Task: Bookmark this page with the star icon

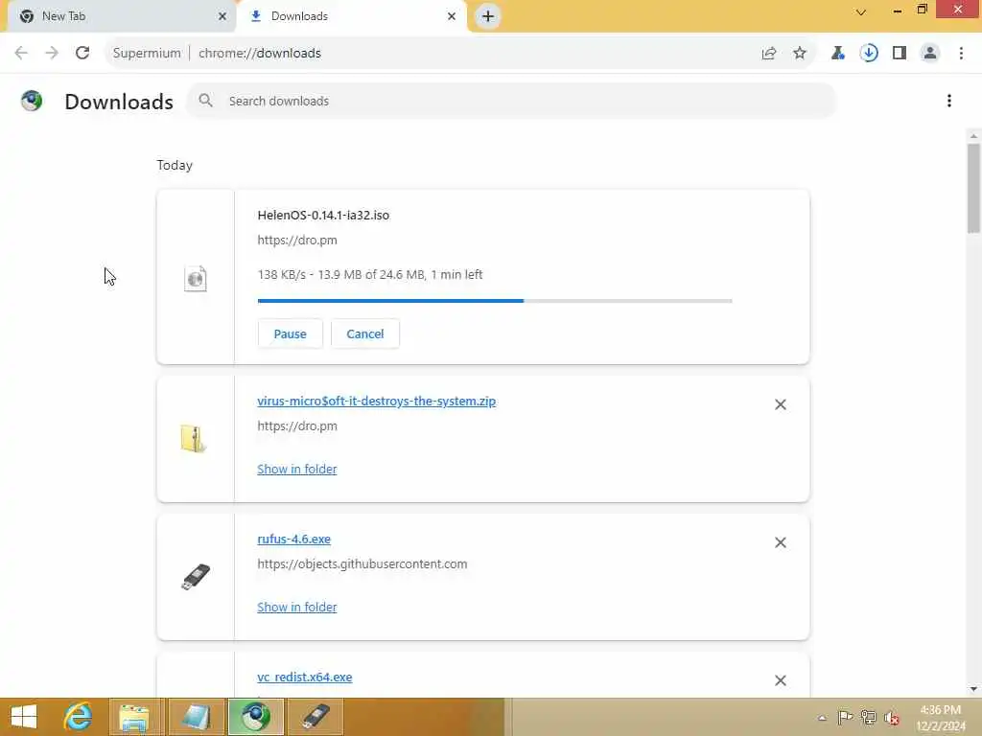Action: [800, 54]
